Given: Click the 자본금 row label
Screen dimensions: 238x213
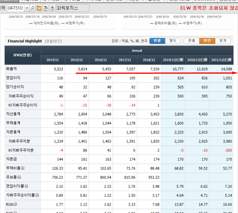Looking at the screenshot, I should point(12,159).
